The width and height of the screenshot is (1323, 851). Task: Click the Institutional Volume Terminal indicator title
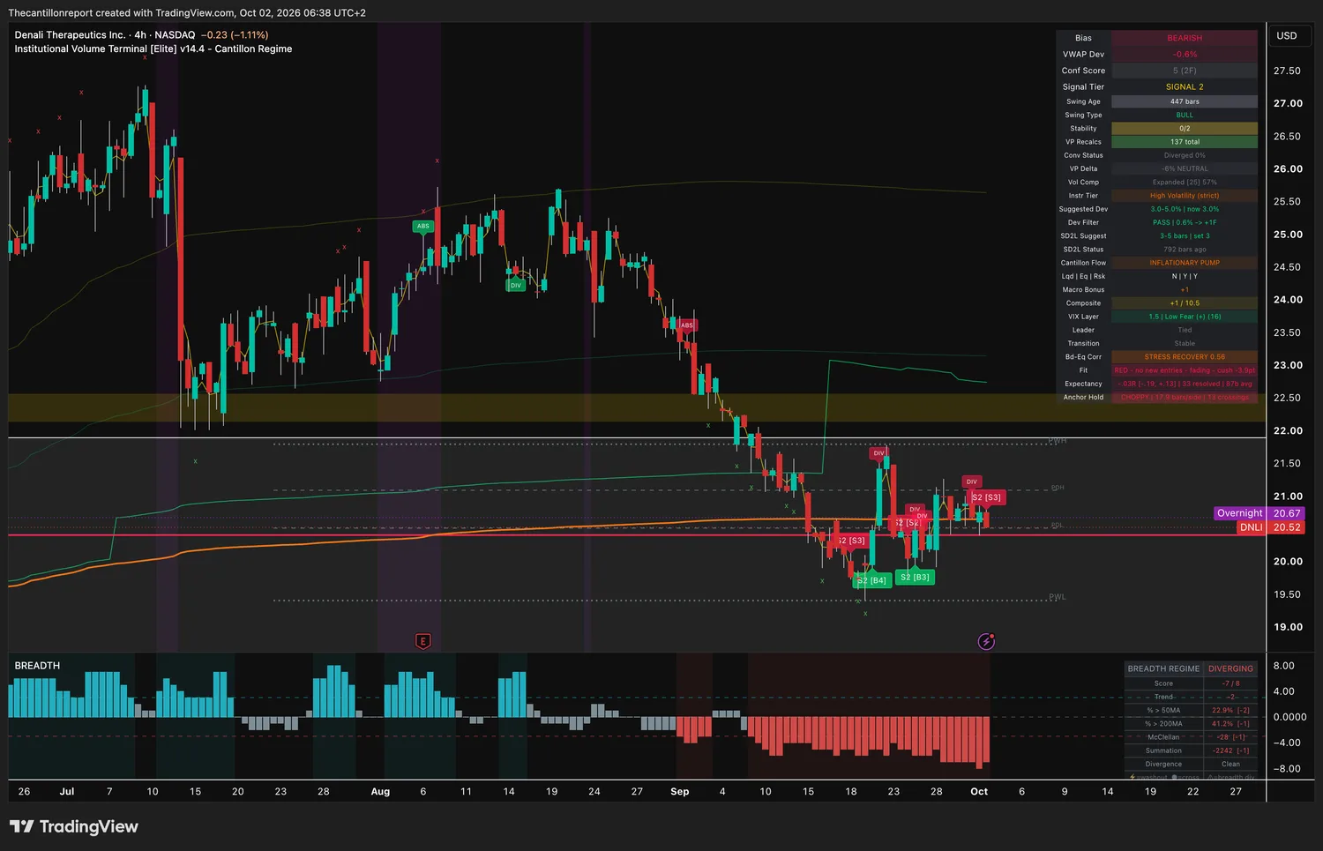tap(153, 49)
